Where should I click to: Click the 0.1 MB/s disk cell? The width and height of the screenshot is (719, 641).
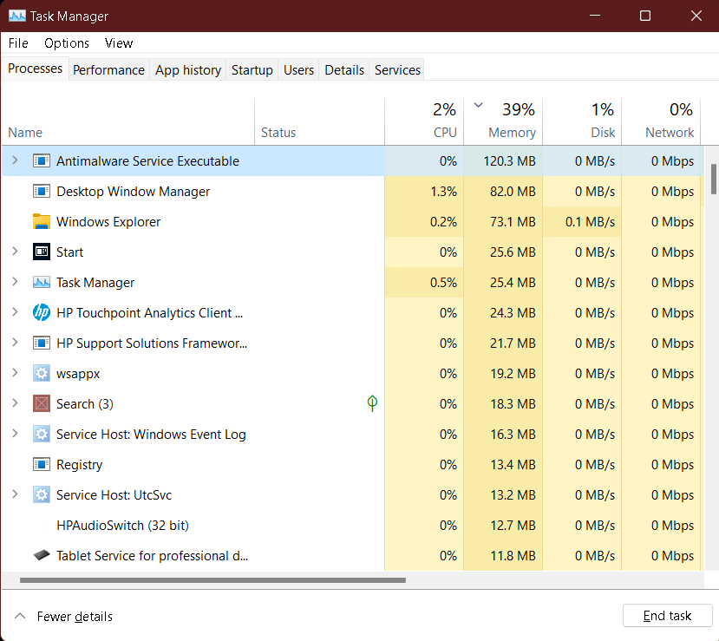582,221
